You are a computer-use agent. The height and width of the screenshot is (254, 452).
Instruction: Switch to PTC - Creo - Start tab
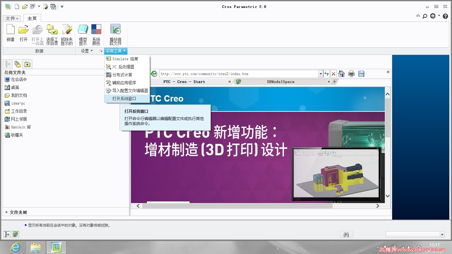tap(184, 82)
